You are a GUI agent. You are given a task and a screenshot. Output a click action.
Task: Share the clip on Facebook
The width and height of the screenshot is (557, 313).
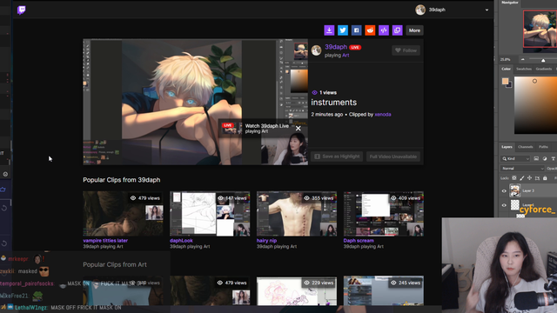click(356, 30)
